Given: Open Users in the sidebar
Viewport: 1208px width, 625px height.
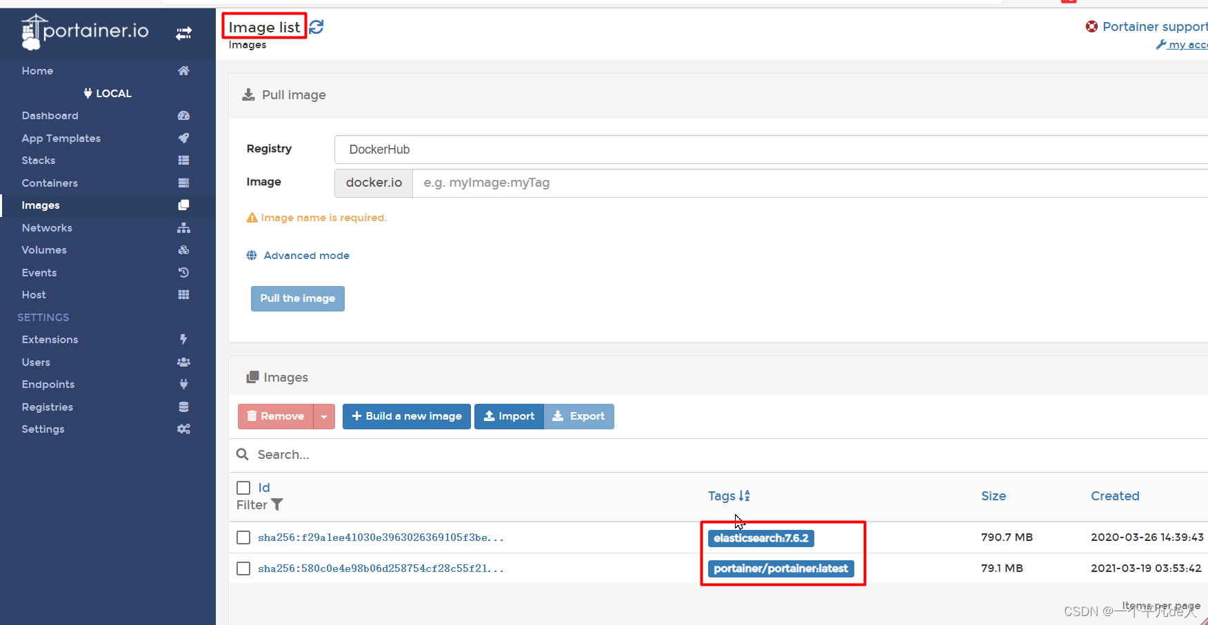Looking at the screenshot, I should [x=36, y=362].
